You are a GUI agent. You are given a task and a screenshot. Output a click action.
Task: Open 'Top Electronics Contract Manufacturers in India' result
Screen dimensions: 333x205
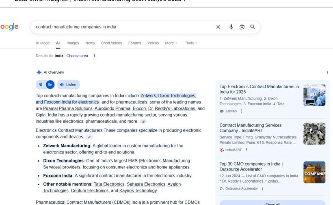click(259, 89)
